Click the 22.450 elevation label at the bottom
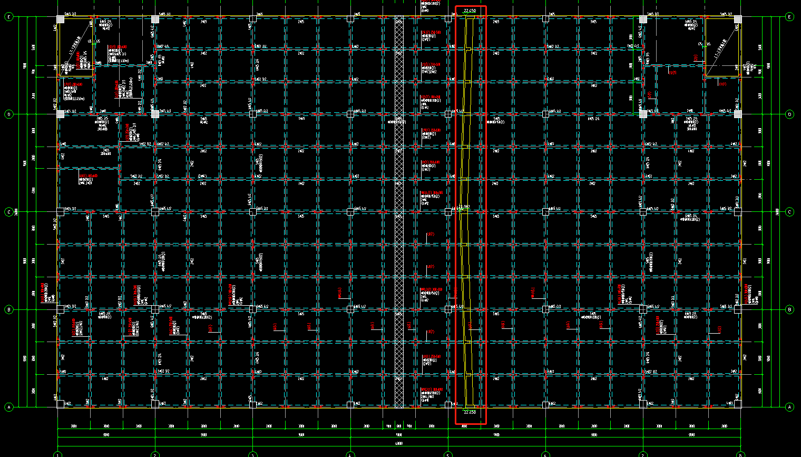The height and width of the screenshot is (457, 801). pyautogui.click(x=470, y=412)
